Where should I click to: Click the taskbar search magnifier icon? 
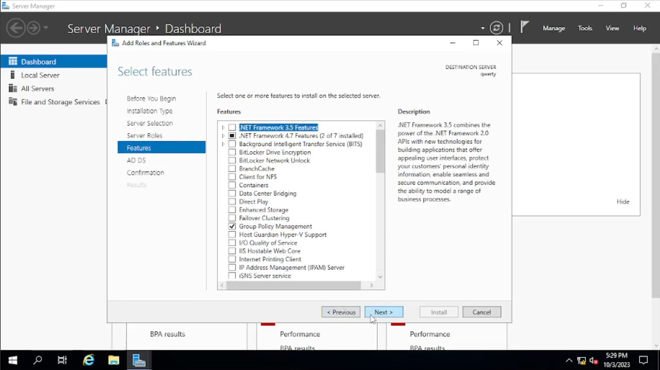click(38, 360)
